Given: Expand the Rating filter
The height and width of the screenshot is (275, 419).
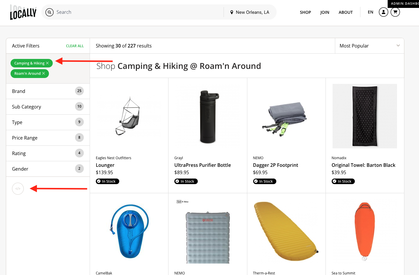Looking at the screenshot, I should tap(48, 153).
